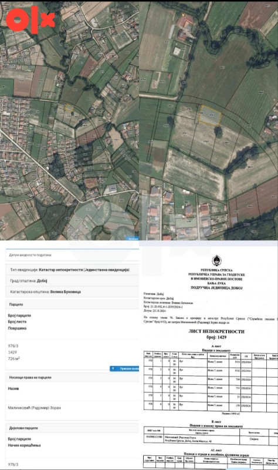278x470 pixels.
Task: Select the yellow-outlined parcel on left map
Action: click(x=69, y=108)
